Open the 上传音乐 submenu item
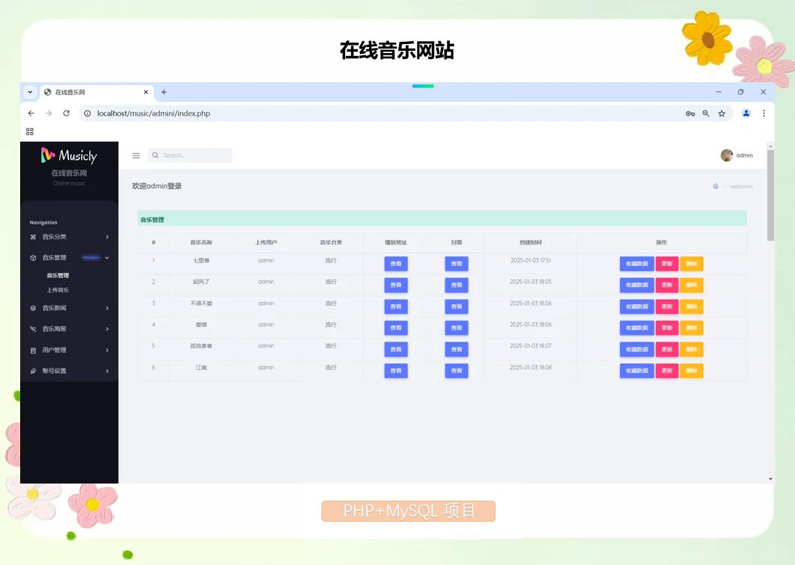Image resolution: width=795 pixels, height=565 pixels. click(x=58, y=290)
